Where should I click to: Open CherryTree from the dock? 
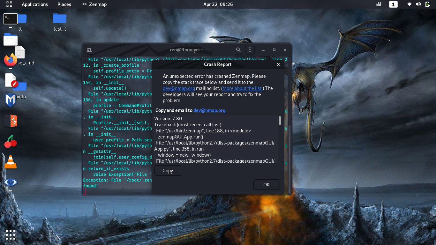11,142
